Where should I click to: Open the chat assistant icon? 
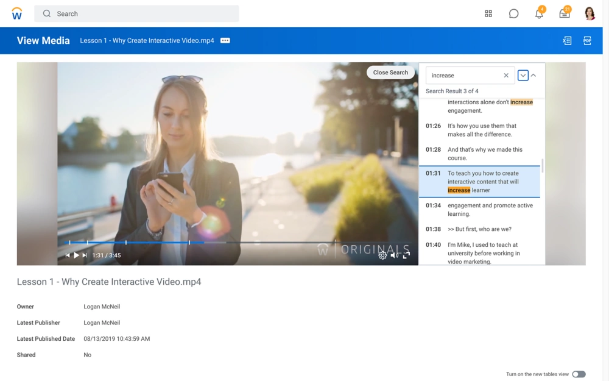(x=513, y=13)
